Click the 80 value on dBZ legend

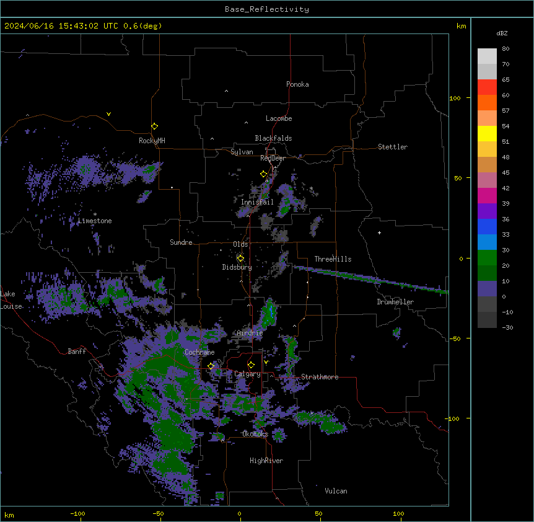coord(506,49)
